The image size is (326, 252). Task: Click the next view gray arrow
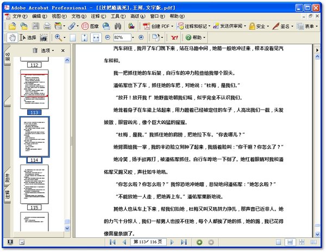tap(211, 242)
